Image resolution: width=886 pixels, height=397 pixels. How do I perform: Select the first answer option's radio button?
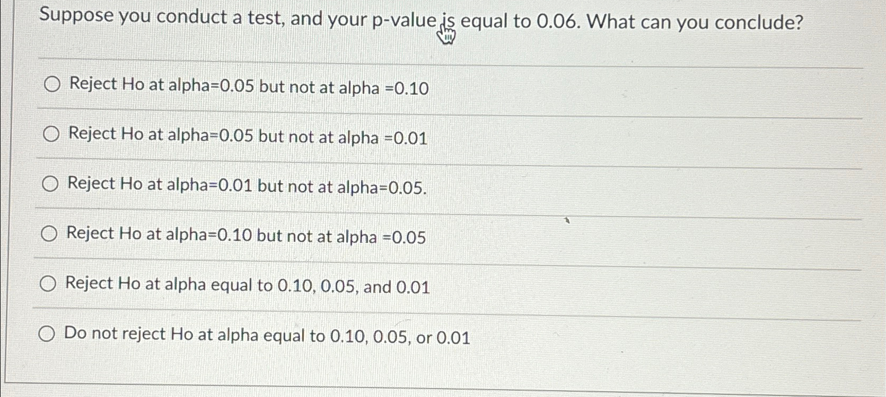point(51,85)
